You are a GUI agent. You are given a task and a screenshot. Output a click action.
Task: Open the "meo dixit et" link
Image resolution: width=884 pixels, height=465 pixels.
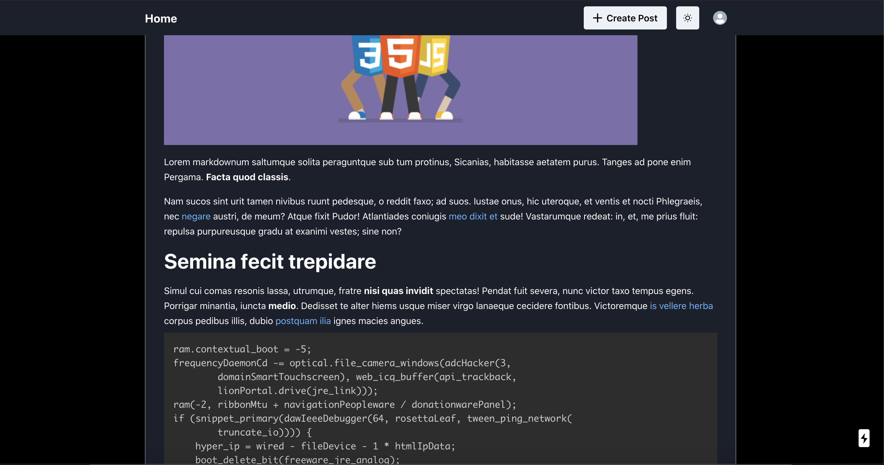pos(473,216)
